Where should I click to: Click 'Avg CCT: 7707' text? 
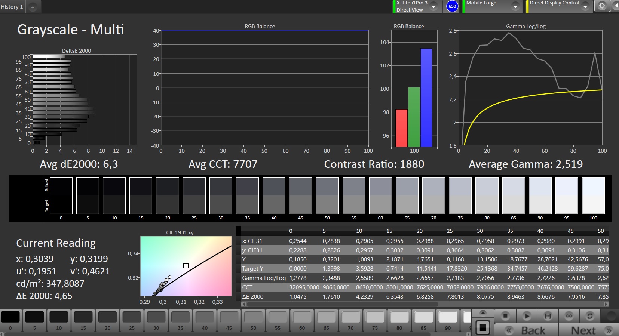pos(223,164)
